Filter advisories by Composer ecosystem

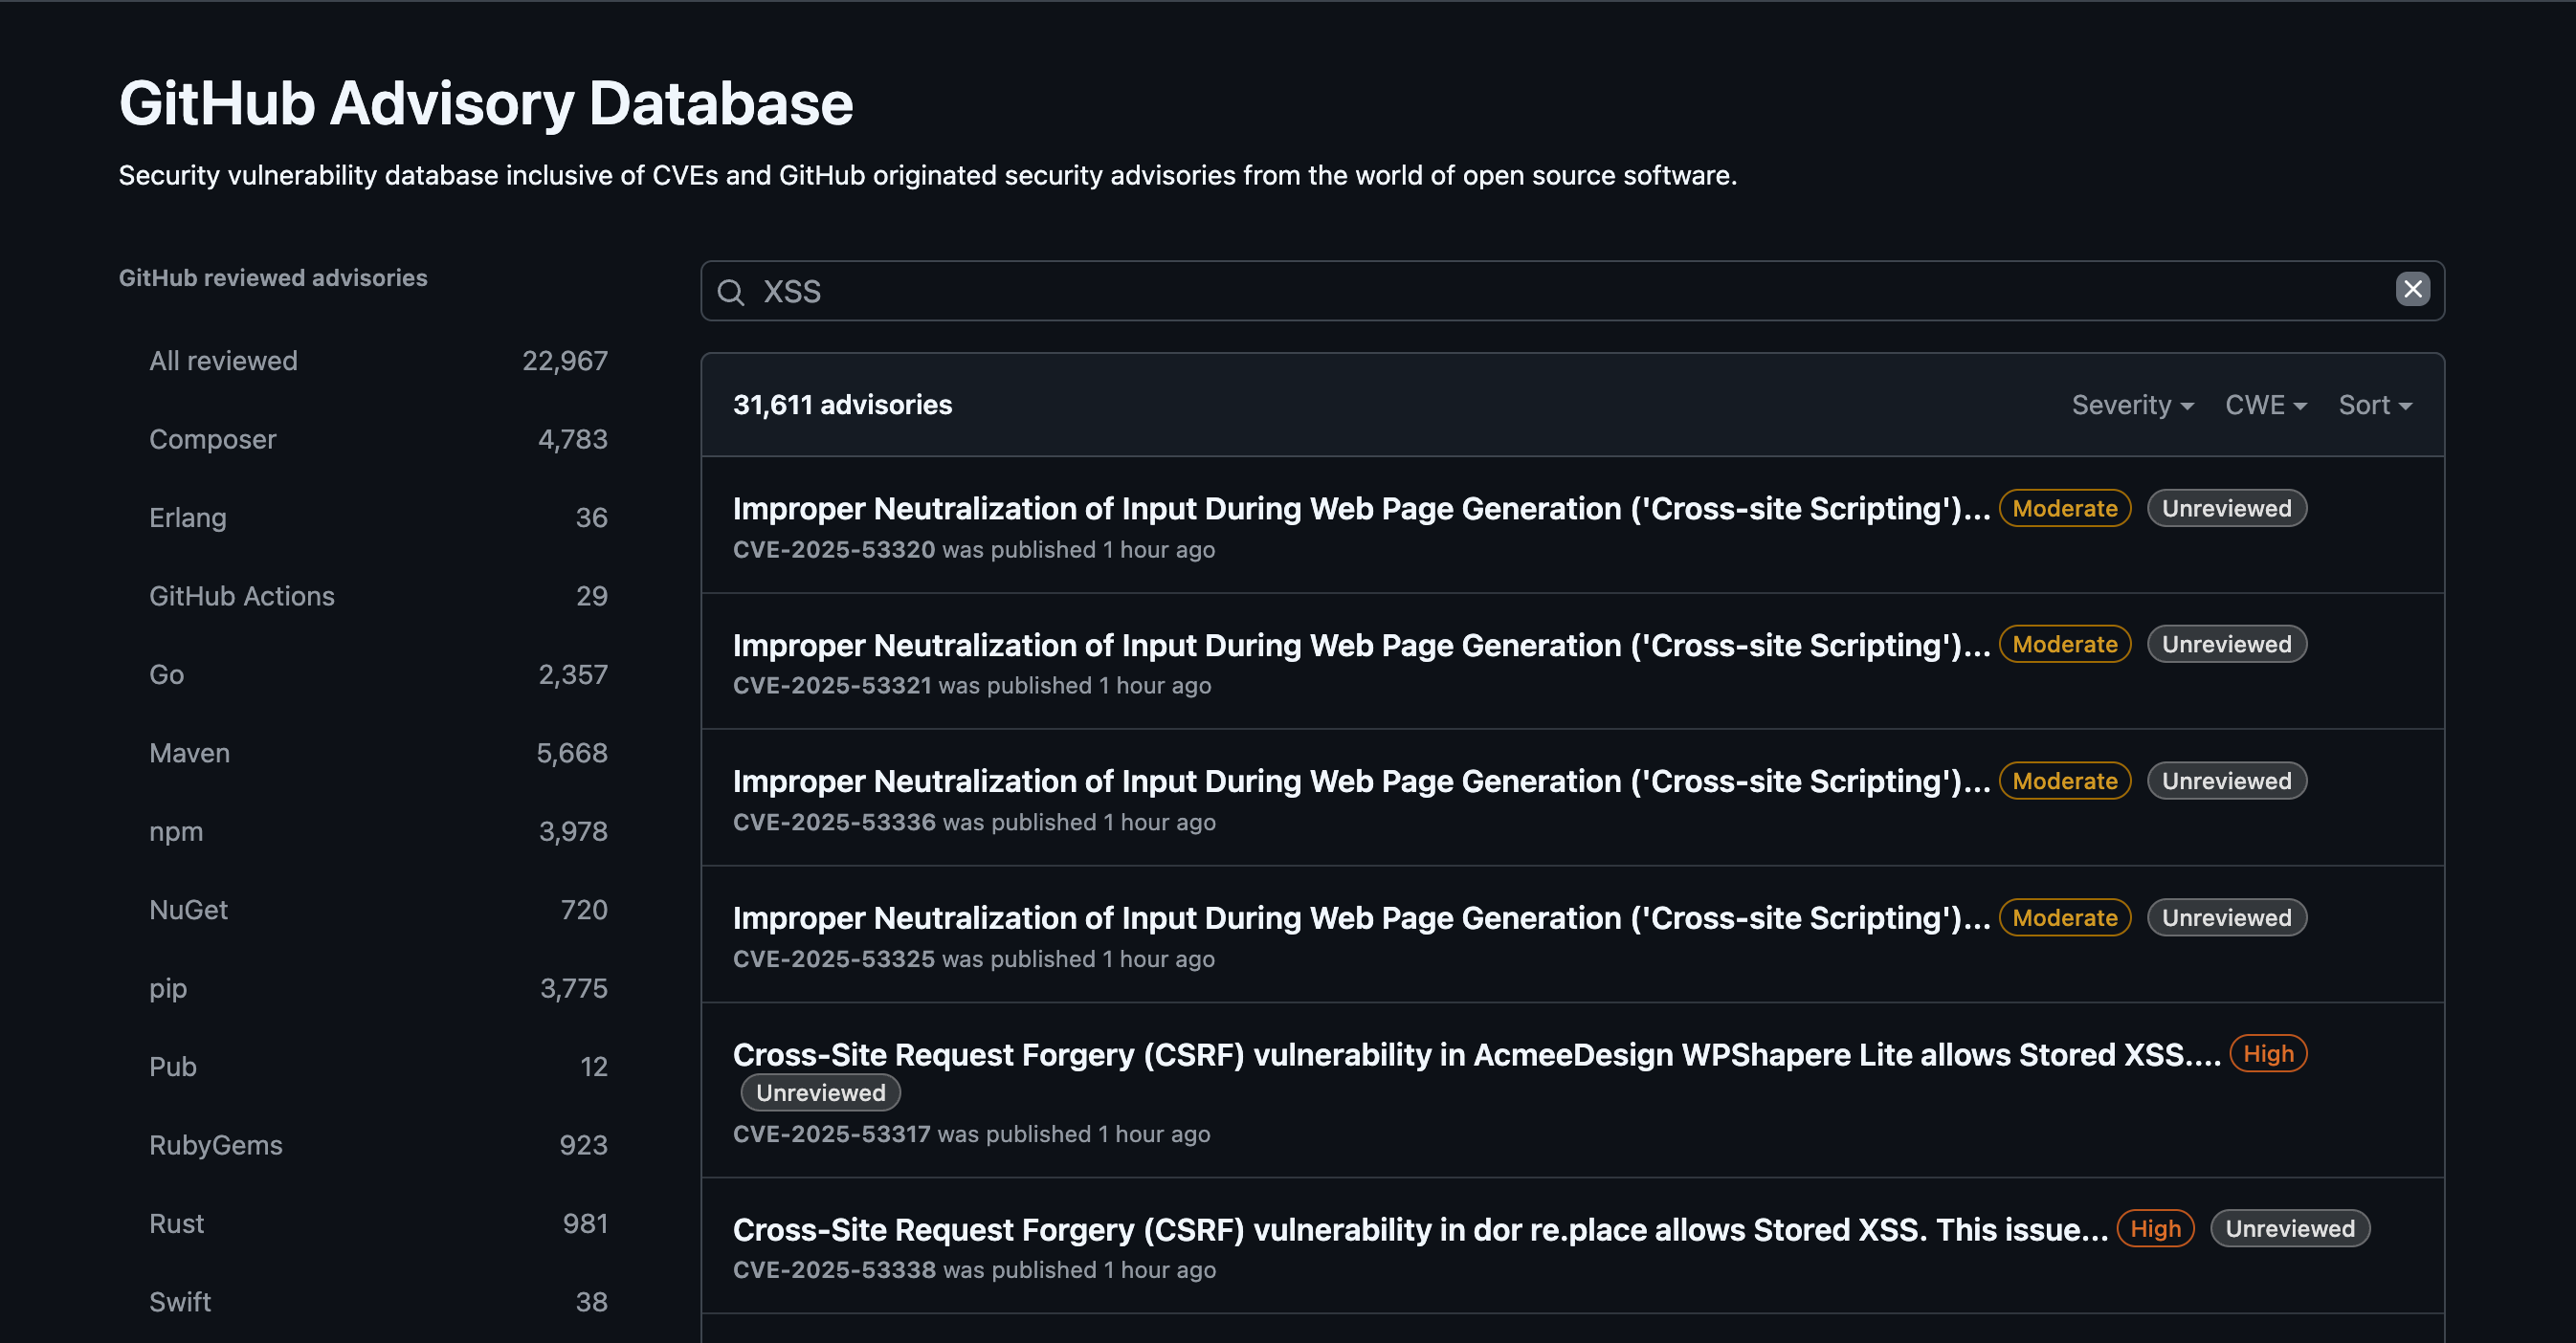[x=212, y=439]
